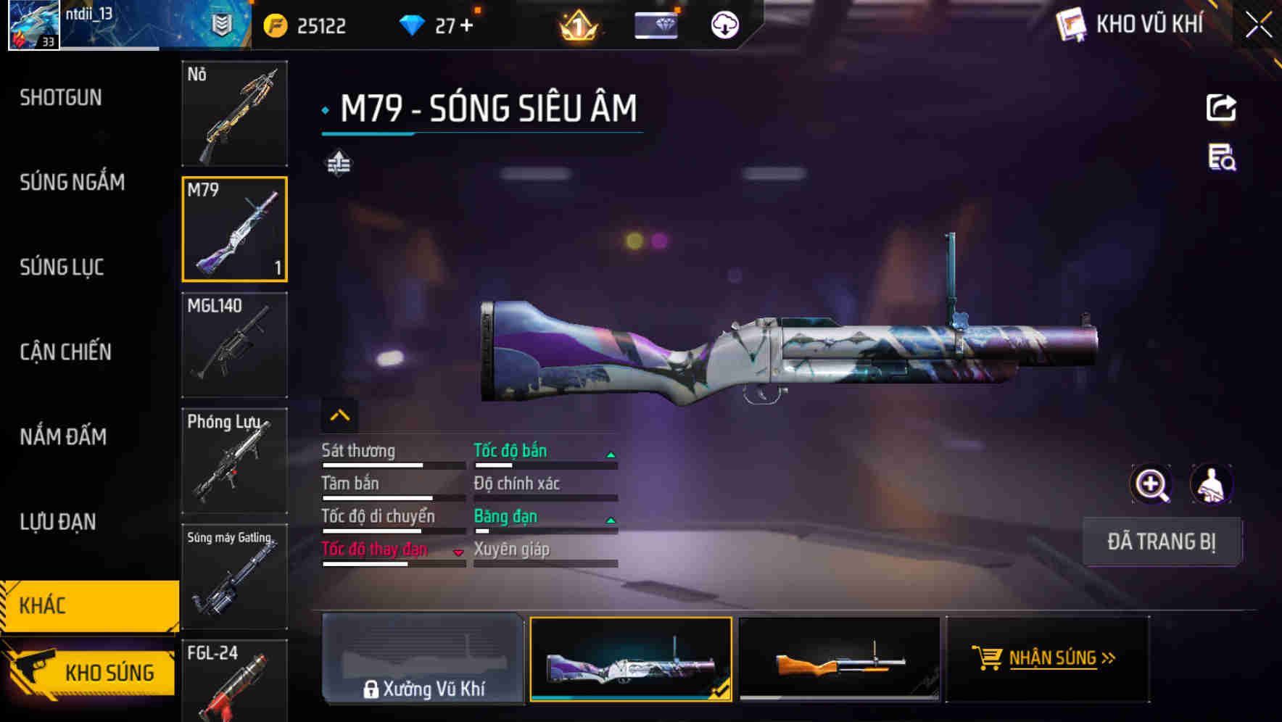Open the weapon details search icon
The image size is (1282, 722).
coord(1222,157)
